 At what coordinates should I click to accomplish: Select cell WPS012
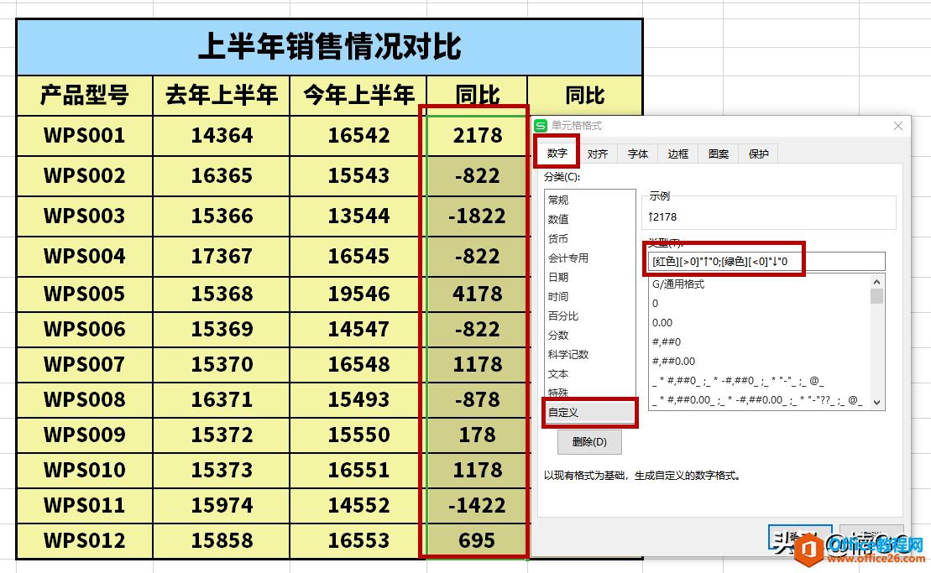[x=85, y=541]
